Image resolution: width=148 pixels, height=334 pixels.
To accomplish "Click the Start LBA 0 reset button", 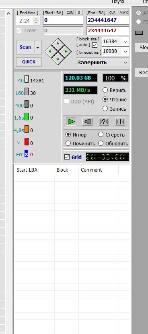I will pos(79,13).
